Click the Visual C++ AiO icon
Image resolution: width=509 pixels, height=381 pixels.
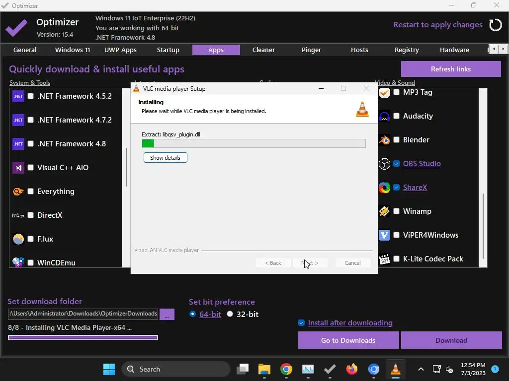18,168
